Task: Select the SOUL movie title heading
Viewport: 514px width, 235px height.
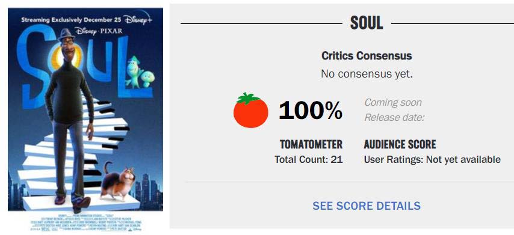Action: [367, 23]
